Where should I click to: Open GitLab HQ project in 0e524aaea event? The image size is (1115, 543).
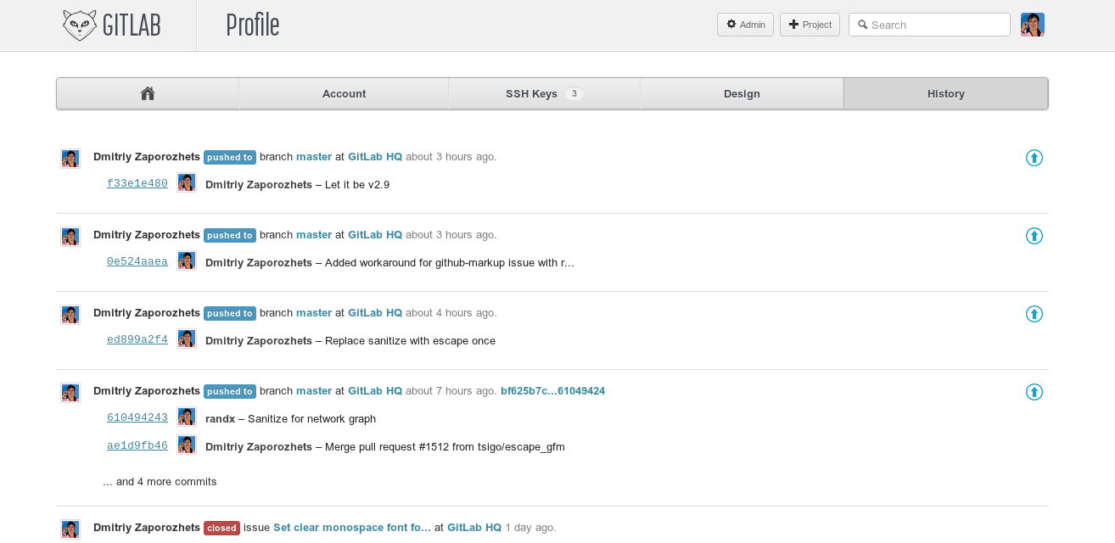coord(375,235)
